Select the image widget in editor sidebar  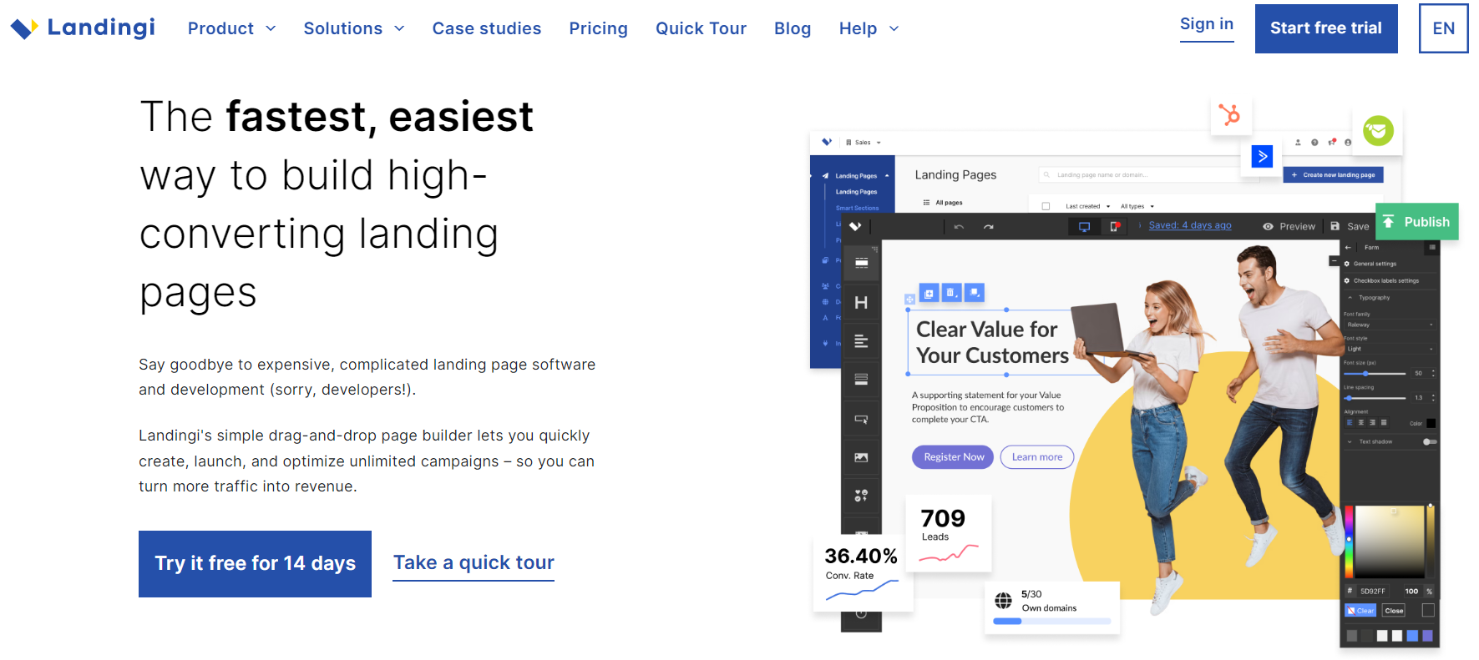tap(861, 457)
